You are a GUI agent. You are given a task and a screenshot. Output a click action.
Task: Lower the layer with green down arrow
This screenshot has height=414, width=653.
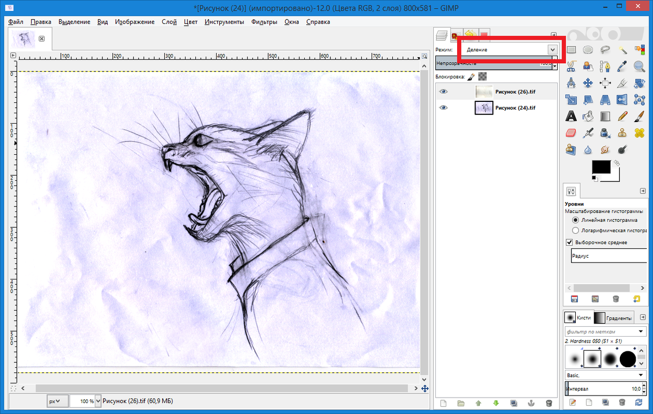click(x=496, y=404)
